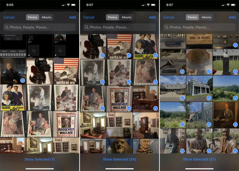Tap the search magnifier icon in the rightmost screen

(166, 27)
